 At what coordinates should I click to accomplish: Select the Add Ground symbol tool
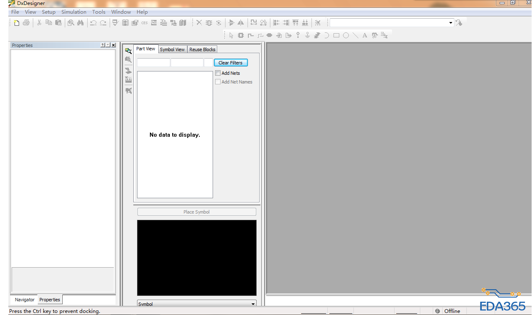tap(307, 35)
